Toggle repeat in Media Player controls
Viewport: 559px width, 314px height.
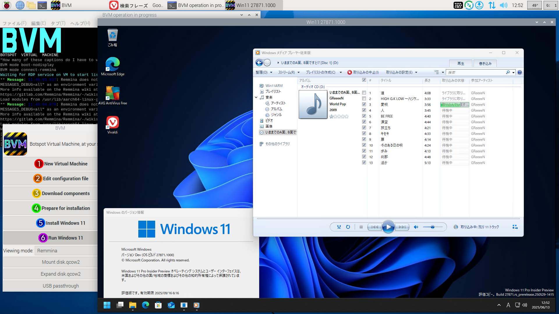pyautogui.click(x=348, y=227)
